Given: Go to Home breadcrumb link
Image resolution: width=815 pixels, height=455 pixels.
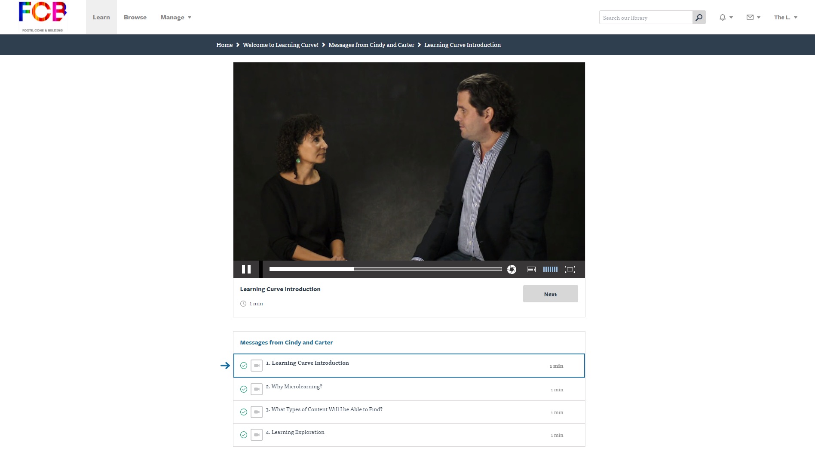Looking at the screenshot, I should coord(224,45).
